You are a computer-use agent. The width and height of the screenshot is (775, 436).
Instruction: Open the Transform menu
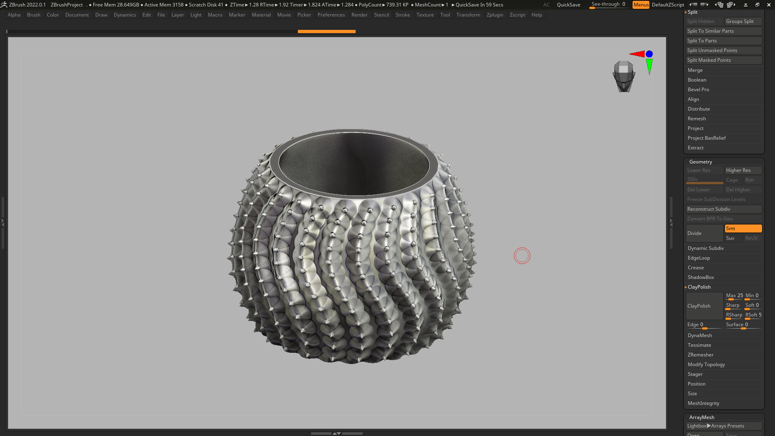point(468,15)
